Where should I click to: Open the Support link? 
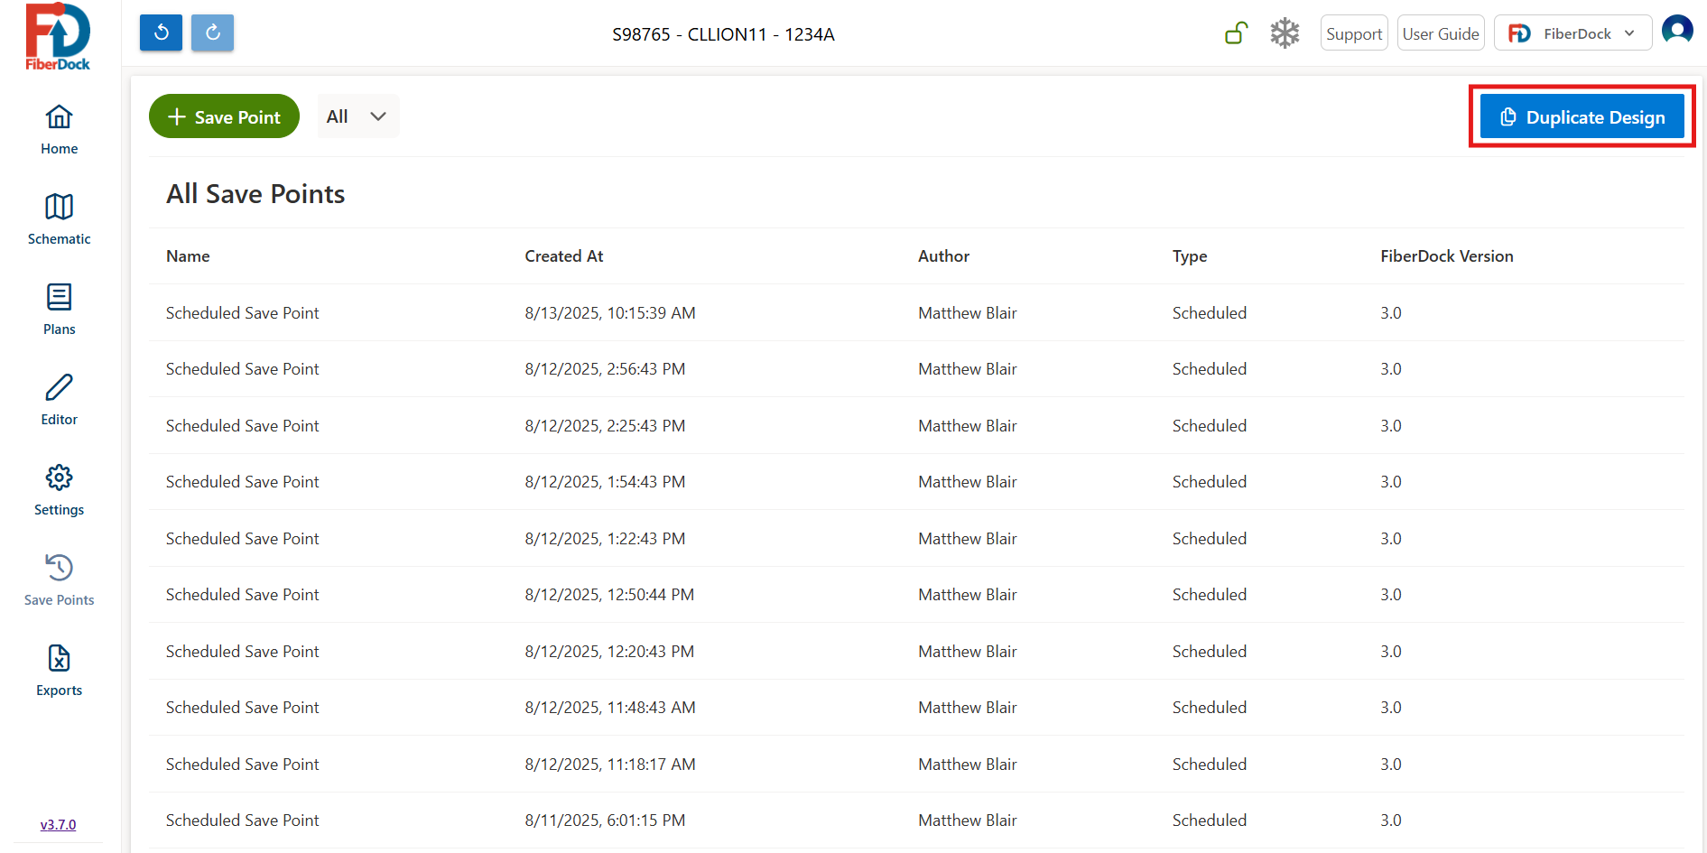(x=1353, y=33)
